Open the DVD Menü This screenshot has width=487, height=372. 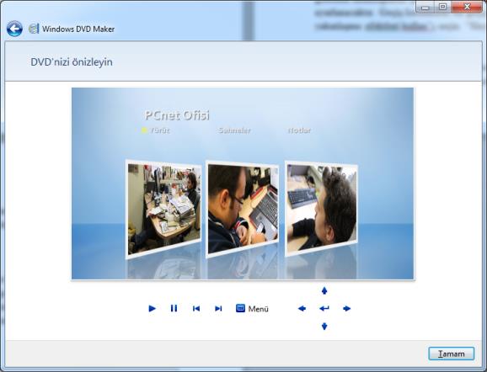point(252,309)
